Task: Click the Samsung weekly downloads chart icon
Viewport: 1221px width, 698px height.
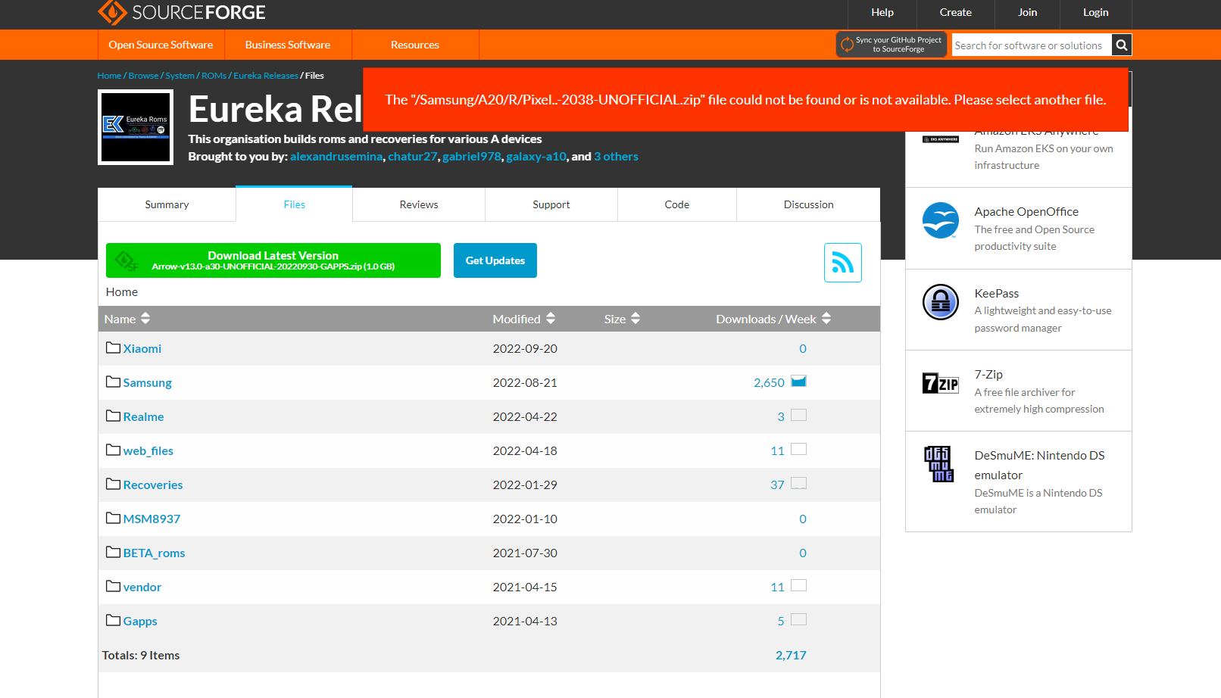Action: point(798,381)
